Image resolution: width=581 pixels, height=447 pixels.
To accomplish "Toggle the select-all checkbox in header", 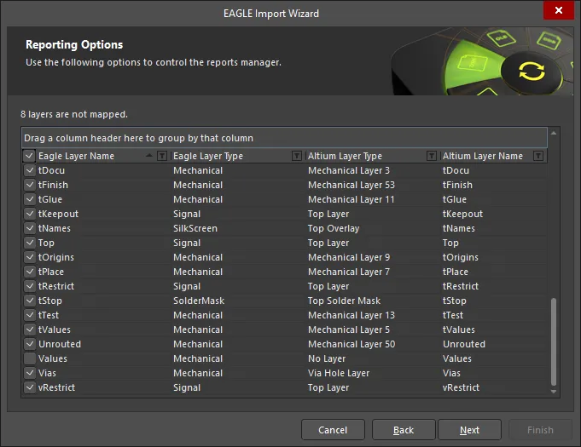I will tap(29, 156).
